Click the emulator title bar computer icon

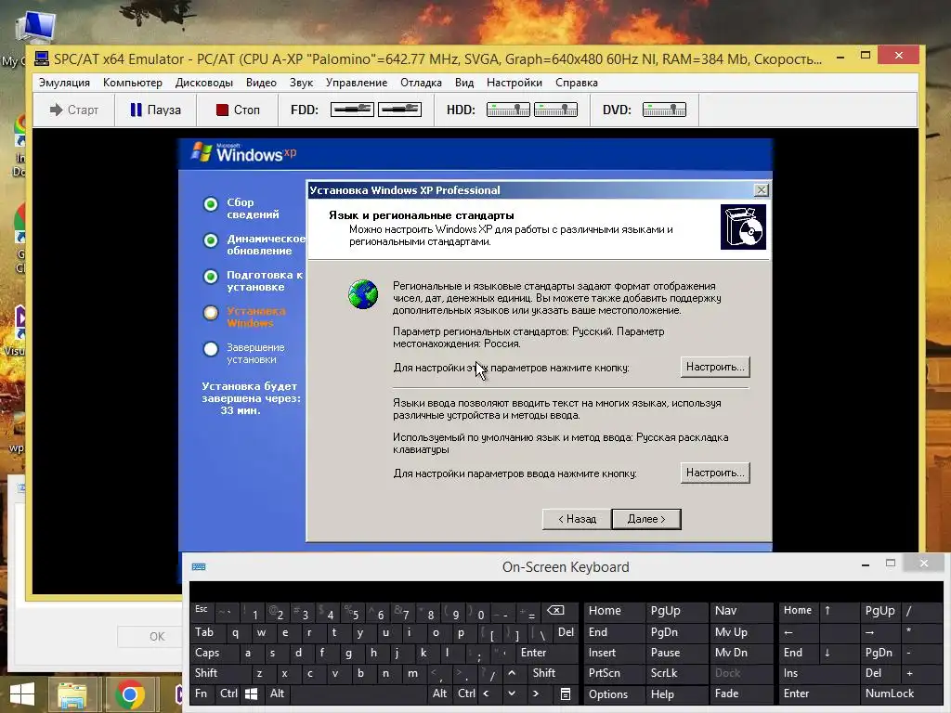point(42,58)
